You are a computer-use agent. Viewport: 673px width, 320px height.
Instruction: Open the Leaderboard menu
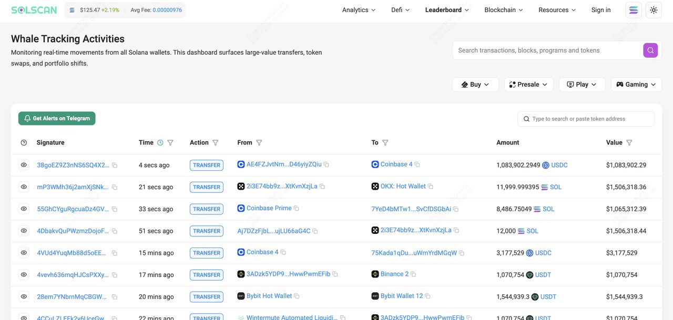(447, 10)
